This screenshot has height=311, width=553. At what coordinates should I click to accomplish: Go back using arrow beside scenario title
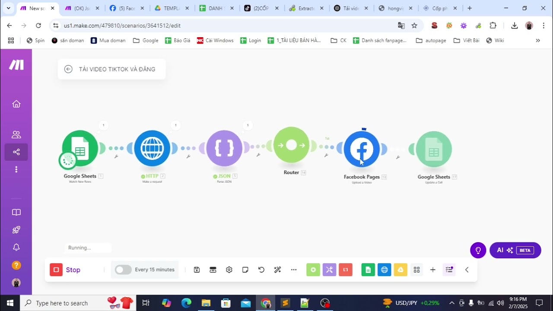click(68, 69)
